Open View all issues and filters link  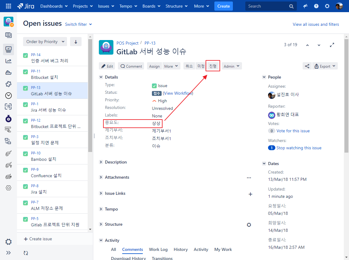pos(316,24)
